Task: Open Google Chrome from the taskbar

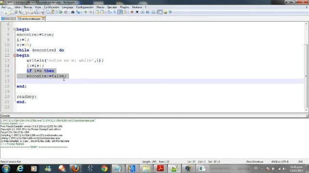Action: point(104,169)
